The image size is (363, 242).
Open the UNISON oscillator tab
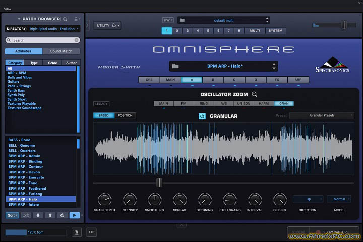pos(244,103)
